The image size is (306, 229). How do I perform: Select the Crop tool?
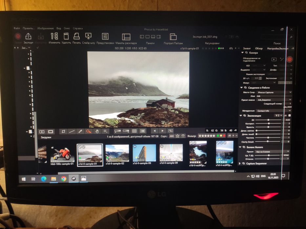63,132
